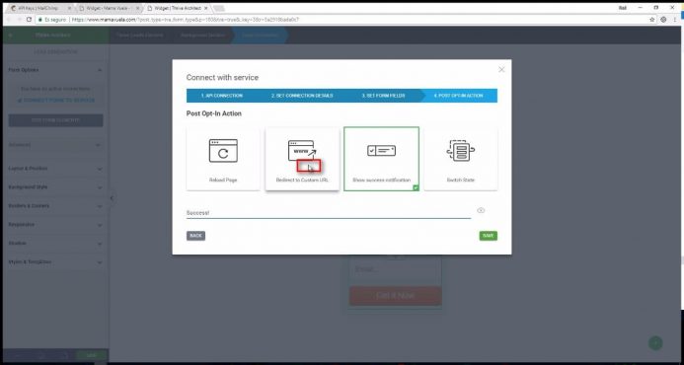Image resolution: width=684 pixels, height=365 pixels.
Task: Select the Reload Page action card
Action: point(223,159)
